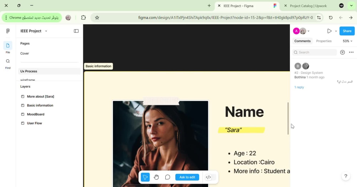Click the Basic information frame label on canvas
The image size is (357, 187).
point(99,66)
